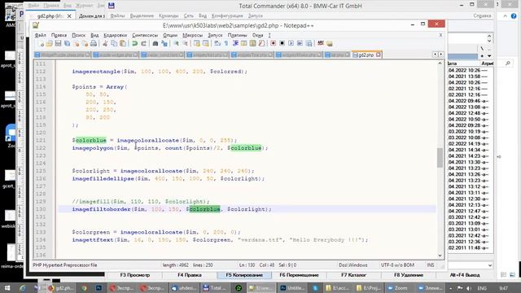Image resolution: width=521 pixels, height=293 pixels.
Task: Click the Save All toolbar icon
Action: tap(67, 43)
